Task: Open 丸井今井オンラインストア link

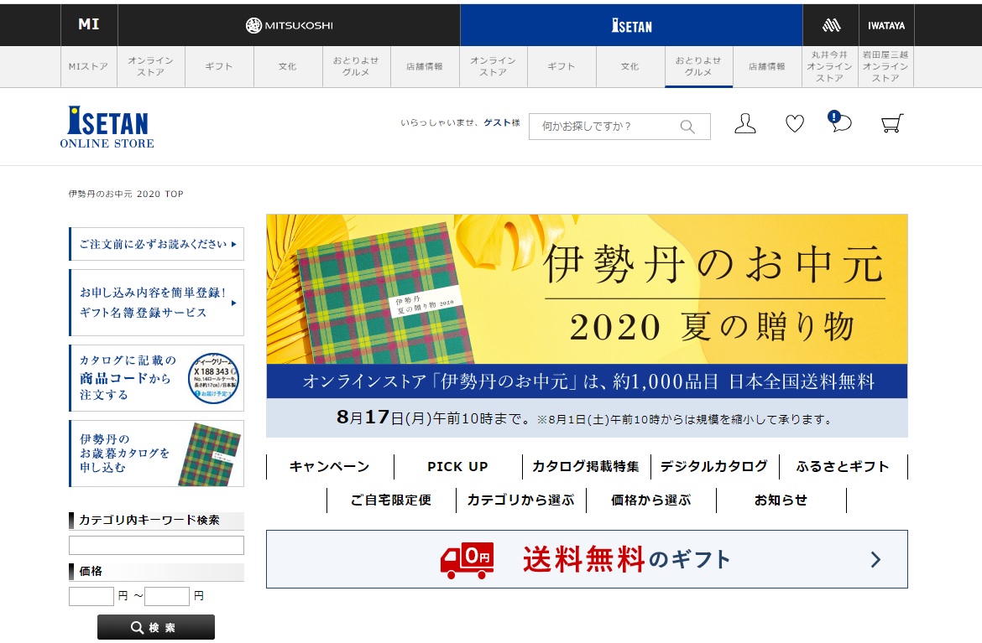Action: pos(830,66)
